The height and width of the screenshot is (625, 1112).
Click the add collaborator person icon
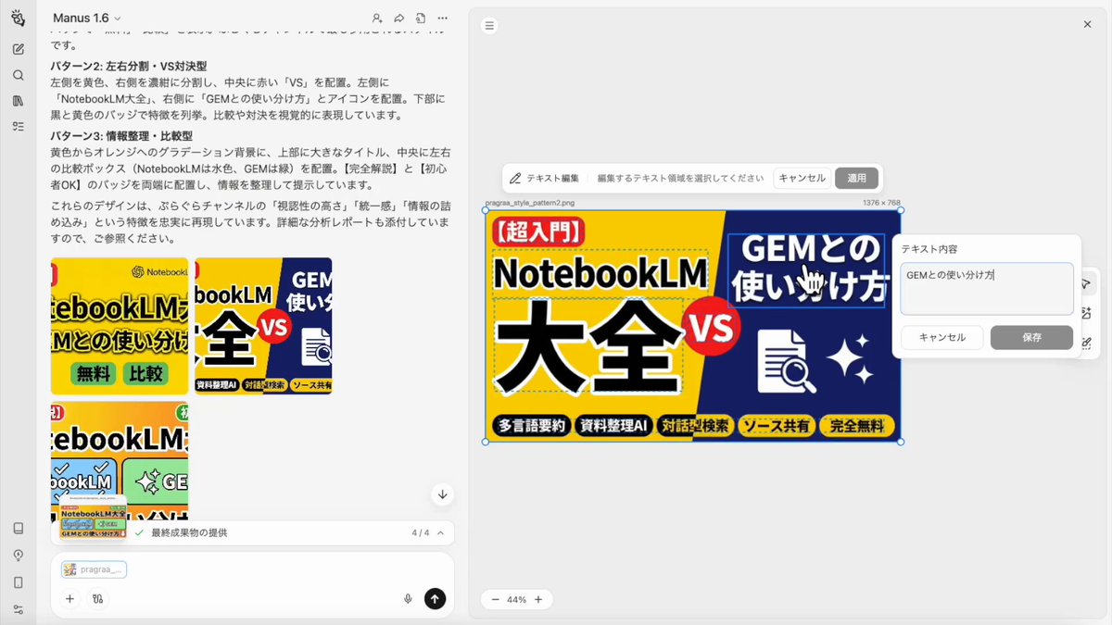[376, 19]
